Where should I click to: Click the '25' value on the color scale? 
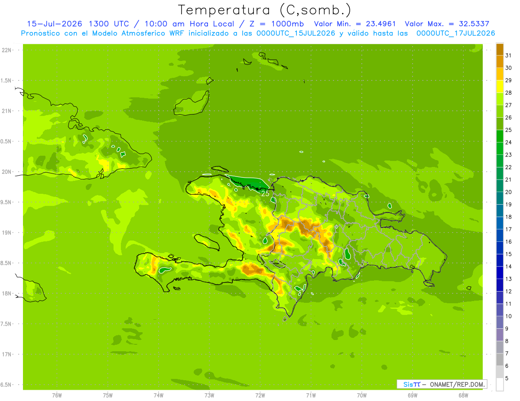click(508, 130)
